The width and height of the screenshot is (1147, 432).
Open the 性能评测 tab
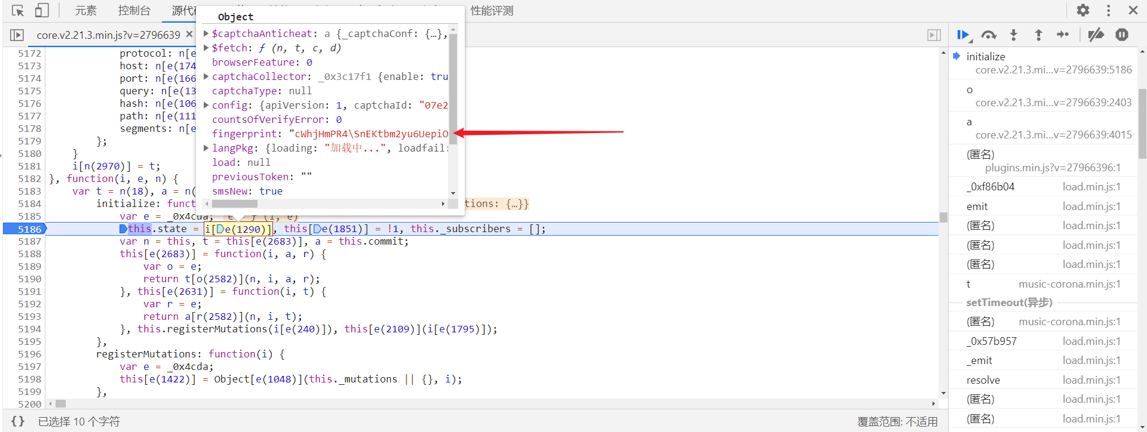tap(492, 11)
